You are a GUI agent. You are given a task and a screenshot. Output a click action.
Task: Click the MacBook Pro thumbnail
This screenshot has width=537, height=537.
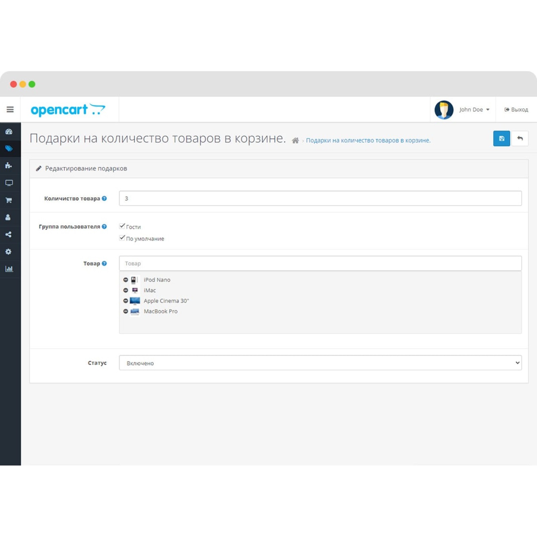[135, 311]
